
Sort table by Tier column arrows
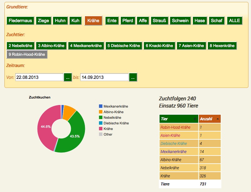[195, 119]
